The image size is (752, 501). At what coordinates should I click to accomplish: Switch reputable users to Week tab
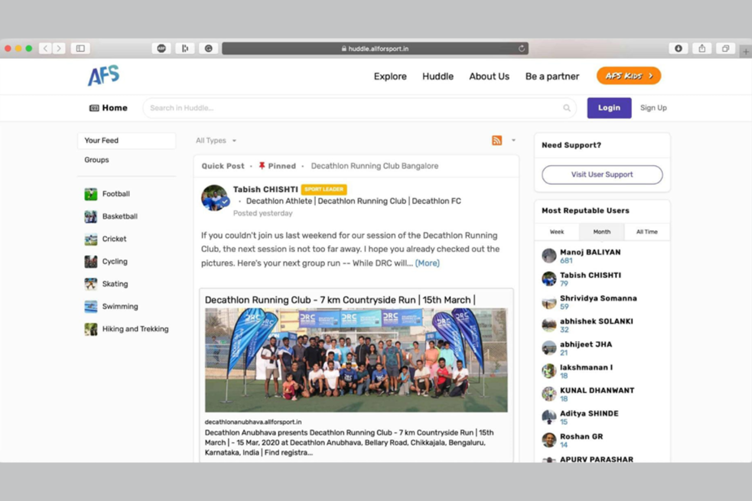coord(557,231)
